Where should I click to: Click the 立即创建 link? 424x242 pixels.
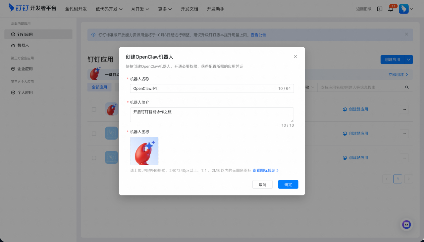click(x=398, y=75)
